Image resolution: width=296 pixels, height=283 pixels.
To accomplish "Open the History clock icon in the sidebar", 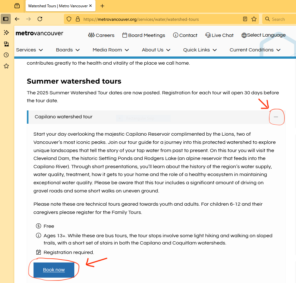I will click(6, 55).
